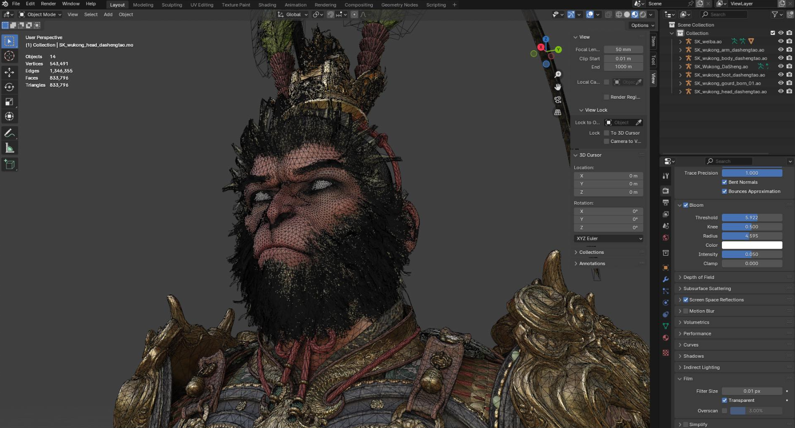Open the Options dropdown in viewport
Image resolution: width=795 pixels, height=428 pixels.
pos(642,25)
